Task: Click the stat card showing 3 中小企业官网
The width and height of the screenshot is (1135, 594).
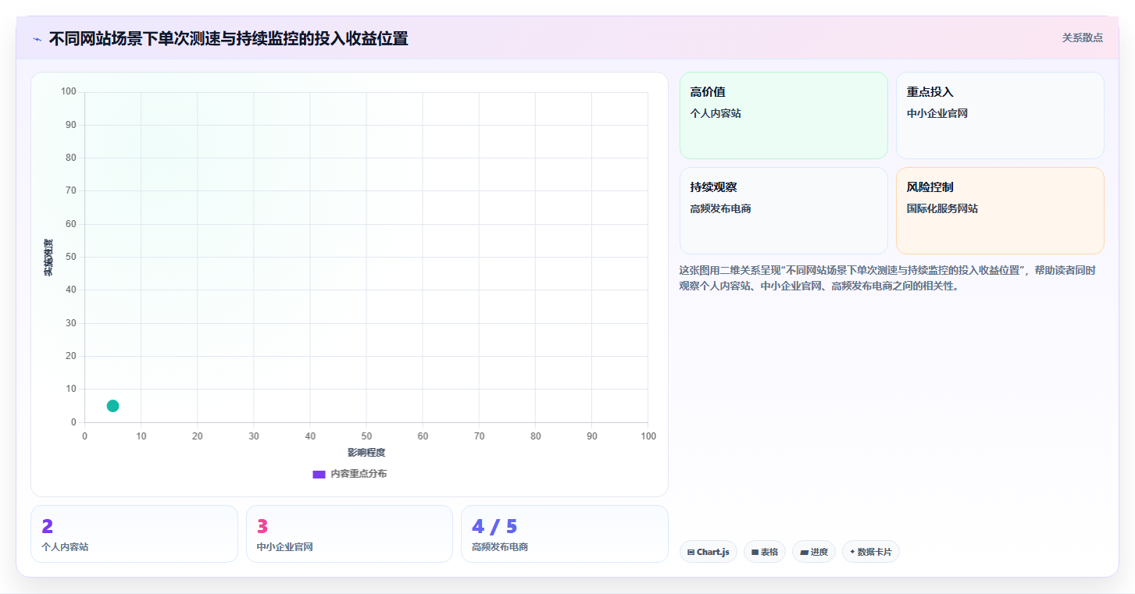Action: click(x=349, y=534)
